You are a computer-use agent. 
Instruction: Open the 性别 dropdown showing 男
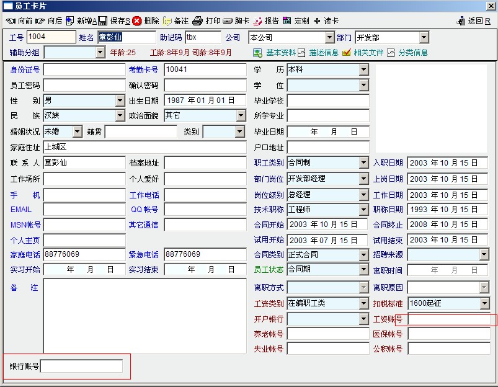coord(120,100)
